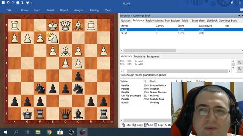Select the black king on g8
Image resolution: width=243 pixels, height=136 pixels.
pyautogui.click(x=27, y=114)
